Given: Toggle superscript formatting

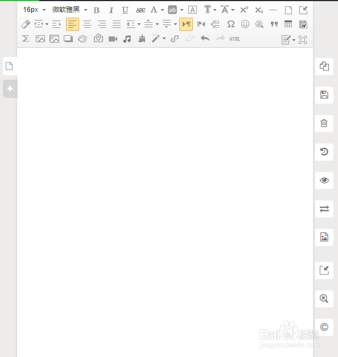Looking at the screenshot, I should pos(244,10).
